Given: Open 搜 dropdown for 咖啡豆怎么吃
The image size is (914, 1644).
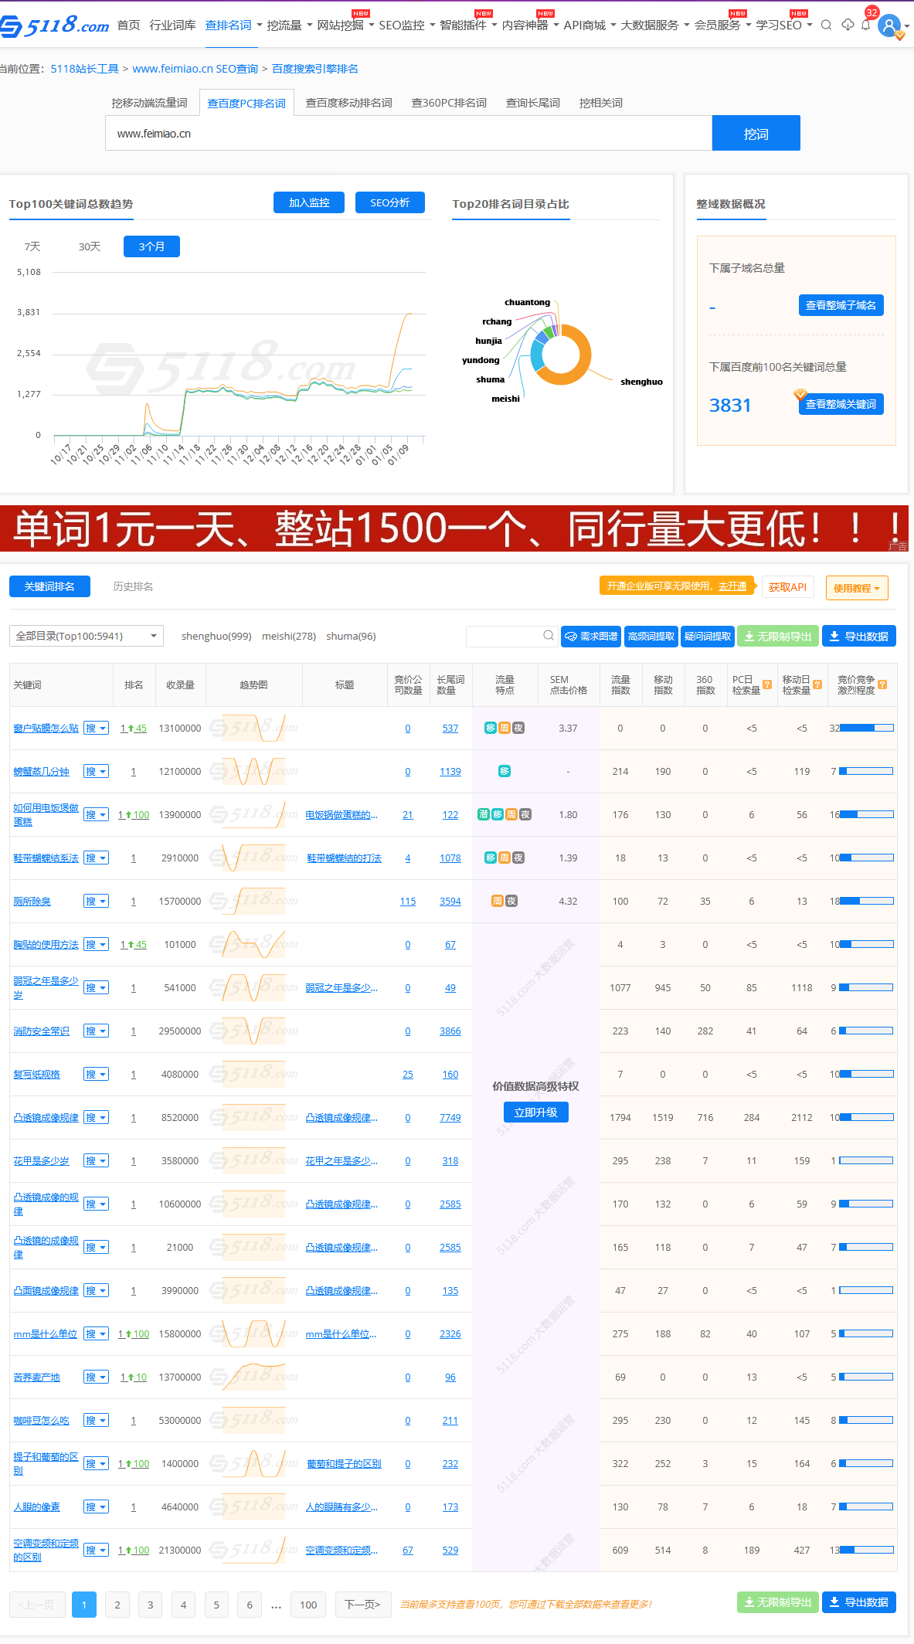Looking at the screenshot, I should pos(96,1420).
